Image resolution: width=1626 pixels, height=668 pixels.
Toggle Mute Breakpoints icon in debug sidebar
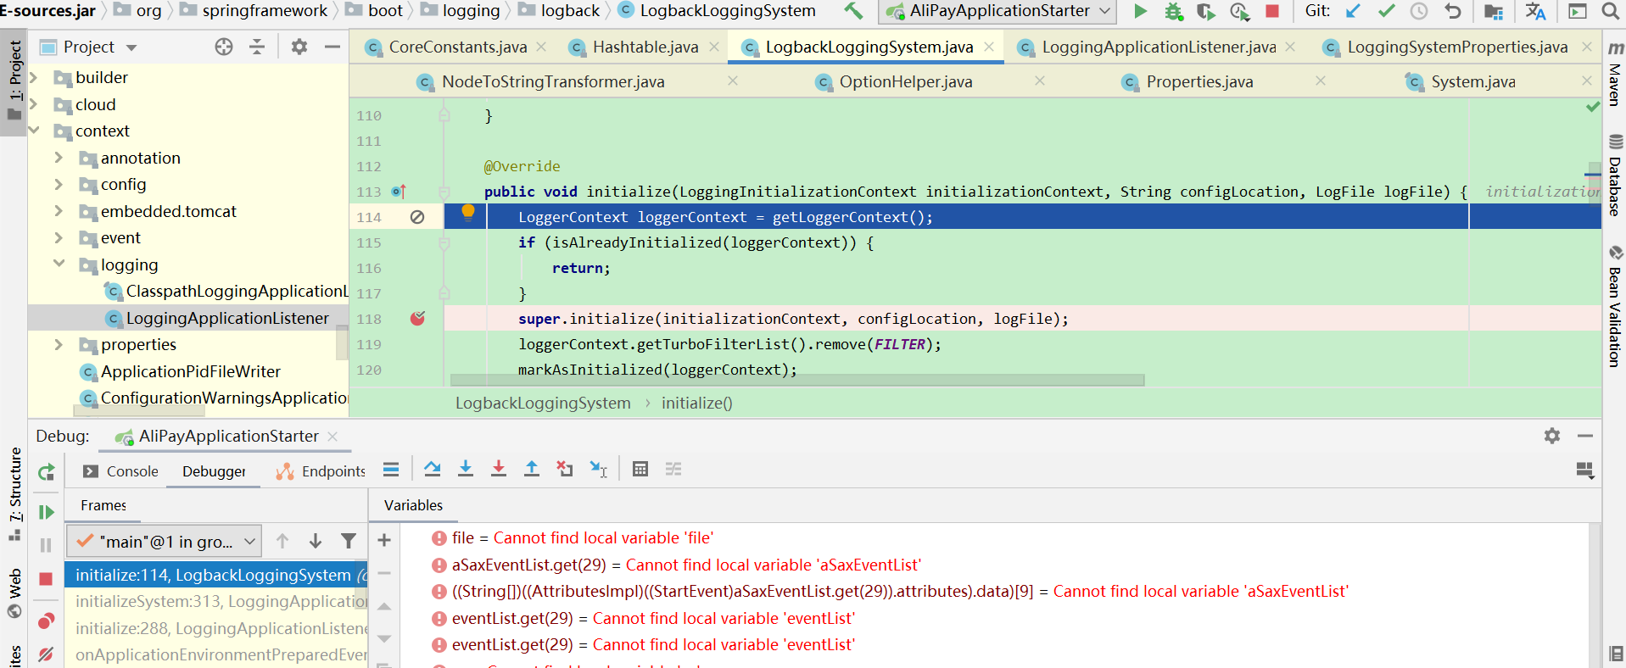click(x=47, y=654)
